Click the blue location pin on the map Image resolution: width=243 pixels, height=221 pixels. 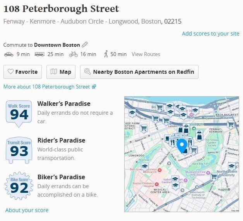[182, 146]
